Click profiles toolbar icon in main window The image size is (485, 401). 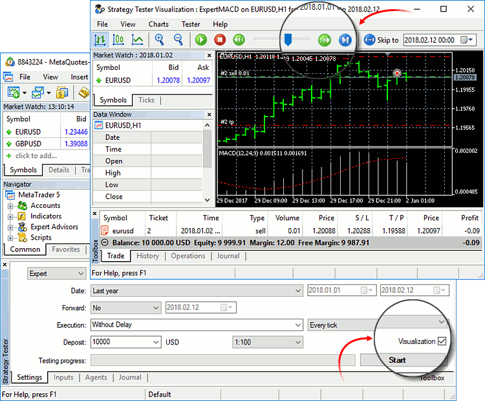pos(38,93)
